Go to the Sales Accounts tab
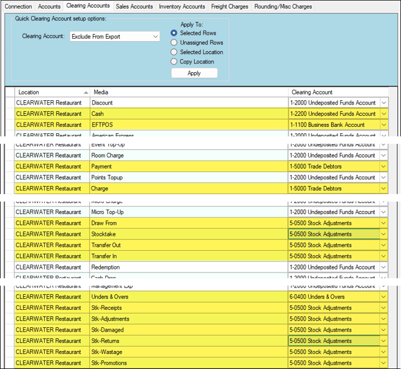Viewport: 401px width, 369px height. tap(134, 6)
